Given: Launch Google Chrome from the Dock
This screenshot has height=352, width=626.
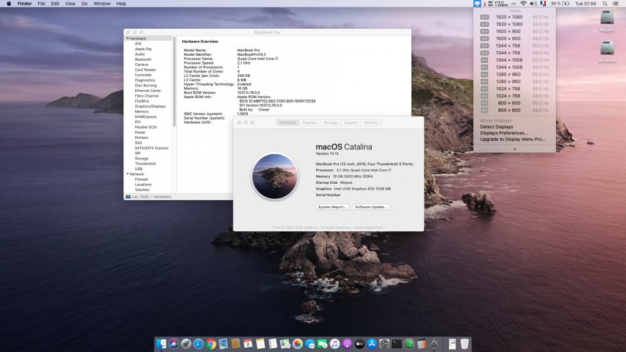Looking at the screenshot, I should click(211, 344).
